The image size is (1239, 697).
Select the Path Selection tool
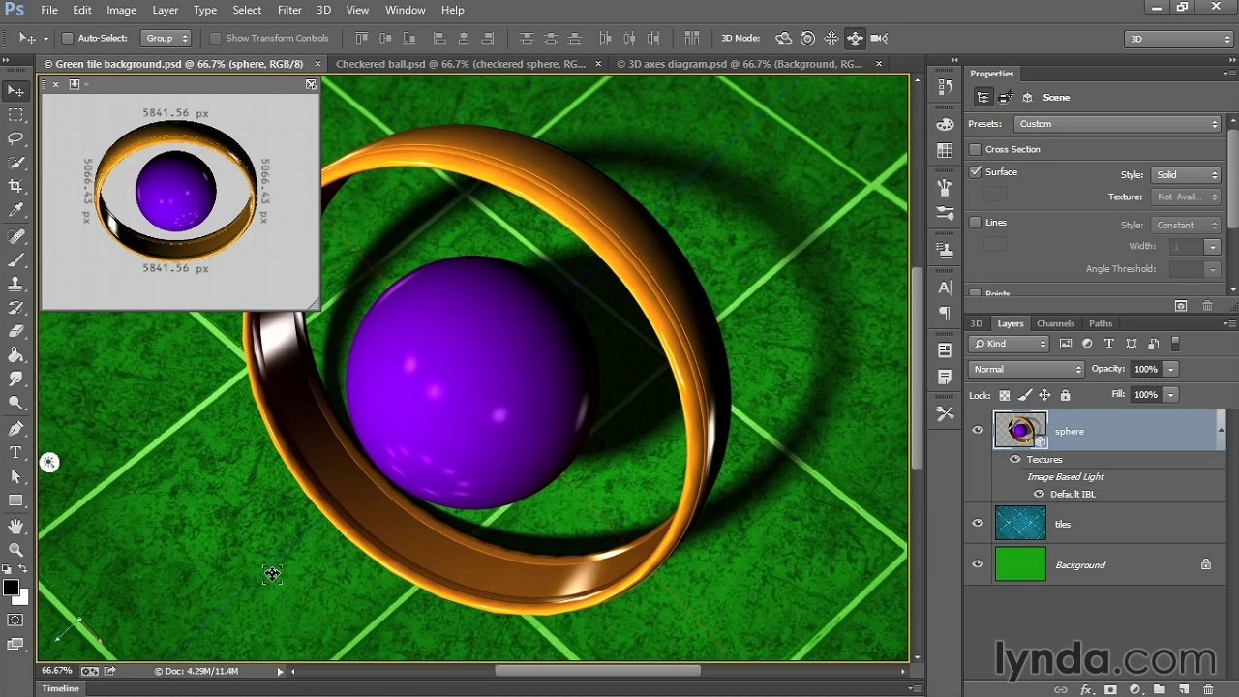[x=15, y=476]
